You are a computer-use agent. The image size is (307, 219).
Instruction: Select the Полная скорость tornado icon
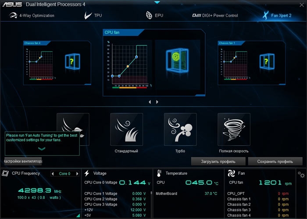[234, 129]
